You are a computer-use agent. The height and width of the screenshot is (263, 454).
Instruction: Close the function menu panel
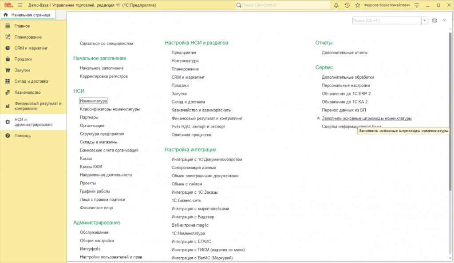point(444,20)
